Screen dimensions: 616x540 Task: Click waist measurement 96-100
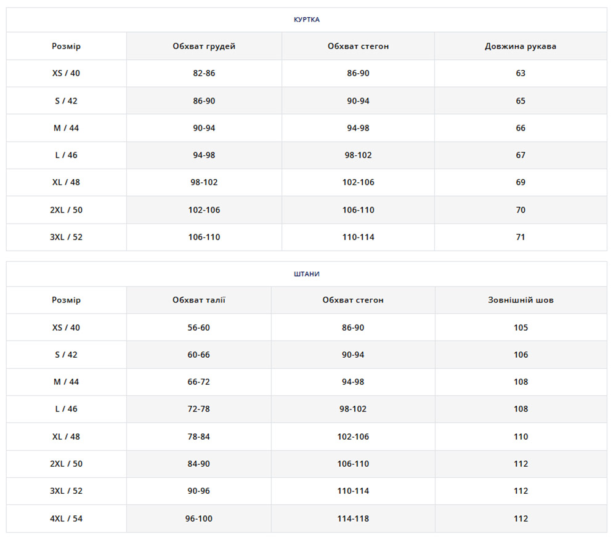[199, 518]
